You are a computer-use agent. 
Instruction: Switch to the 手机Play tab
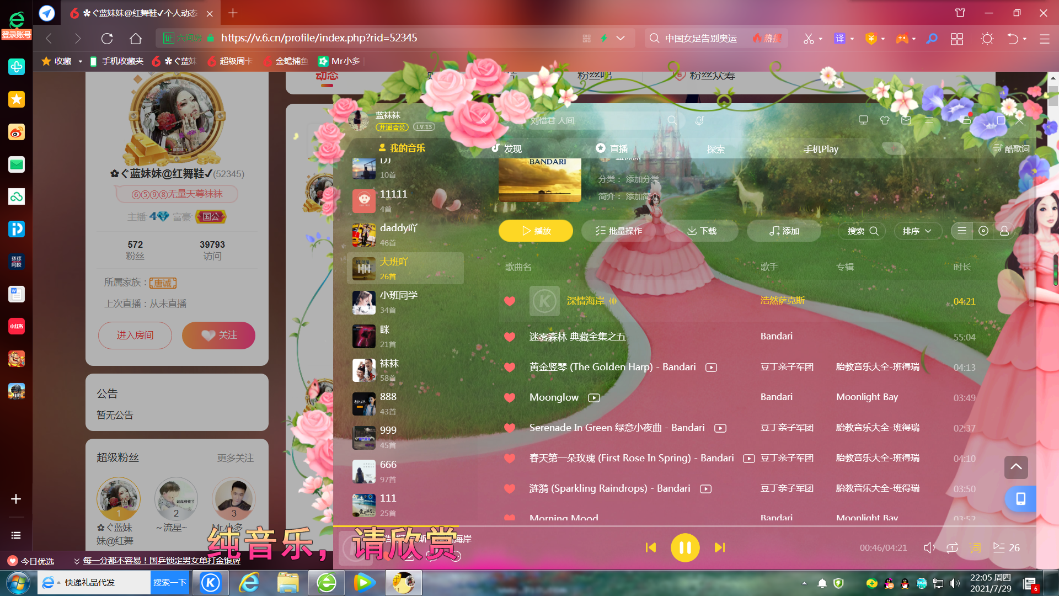click(x=820, y=149)
